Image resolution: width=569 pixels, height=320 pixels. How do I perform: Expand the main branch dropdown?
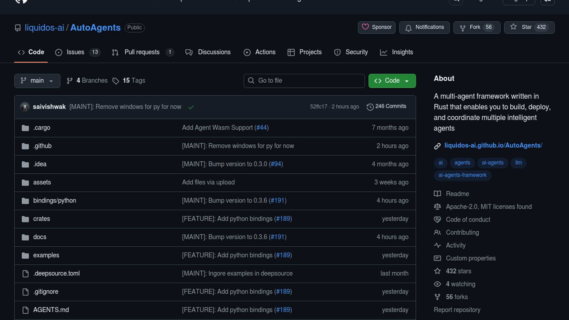pos(37,81)
